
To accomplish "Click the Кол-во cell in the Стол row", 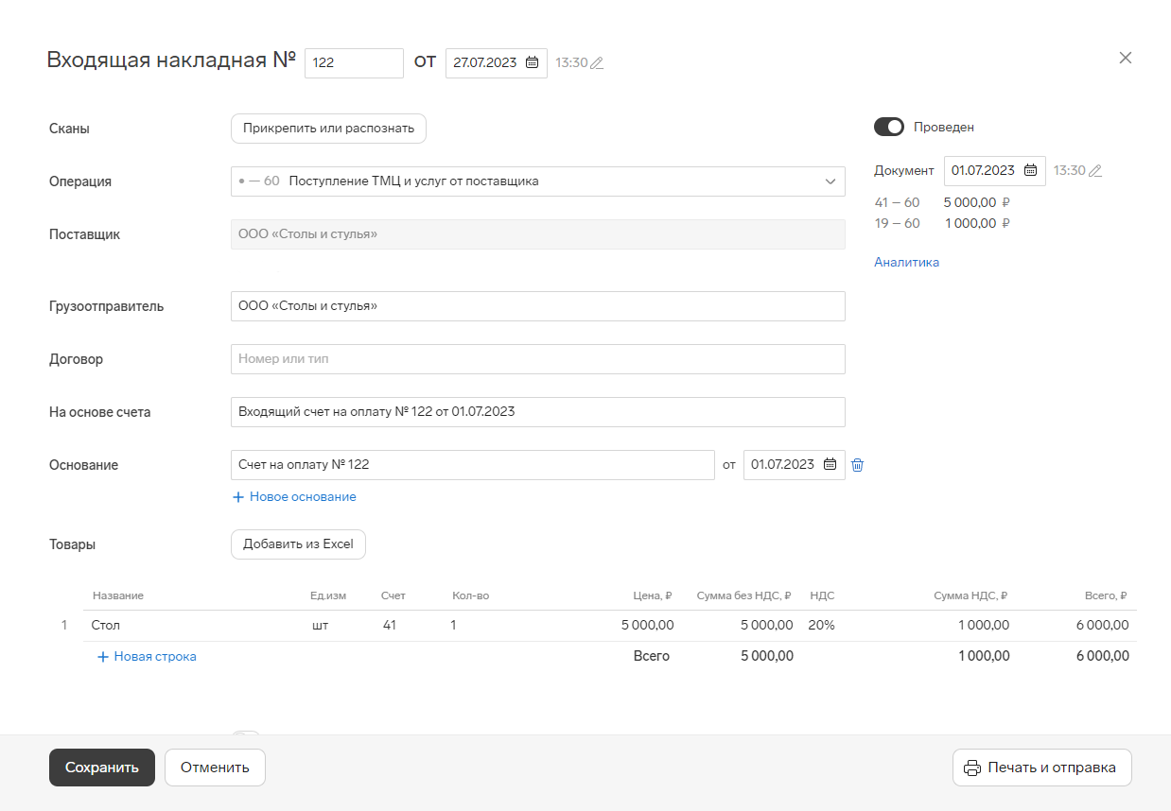I will [454, 625].
